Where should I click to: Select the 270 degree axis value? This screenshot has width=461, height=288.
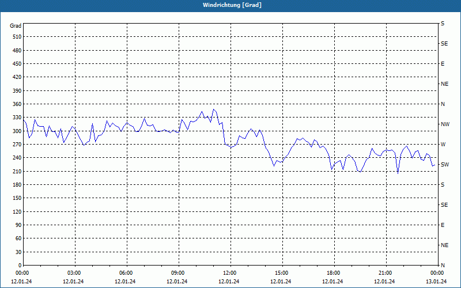click(x=17, y=145)
